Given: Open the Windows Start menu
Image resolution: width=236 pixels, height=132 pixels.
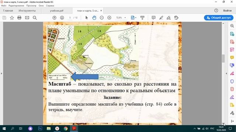Looking at the screenshot, I should (x=4, y=129).
